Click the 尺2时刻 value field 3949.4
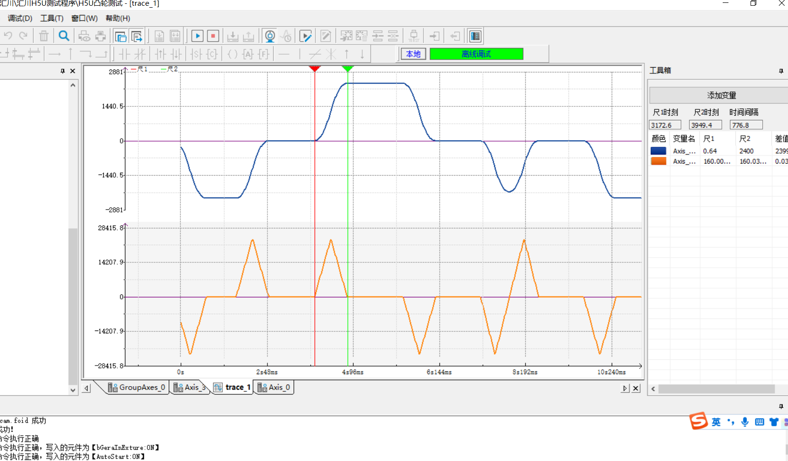This screenshot has width=788, height=461. coord(705,125)
